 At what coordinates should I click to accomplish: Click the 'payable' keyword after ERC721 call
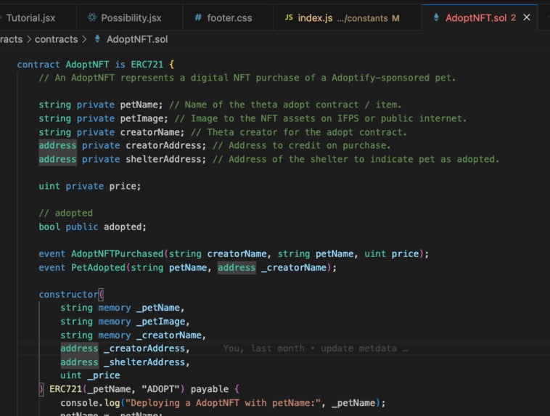pyautogui.click(x=210, y=389)
